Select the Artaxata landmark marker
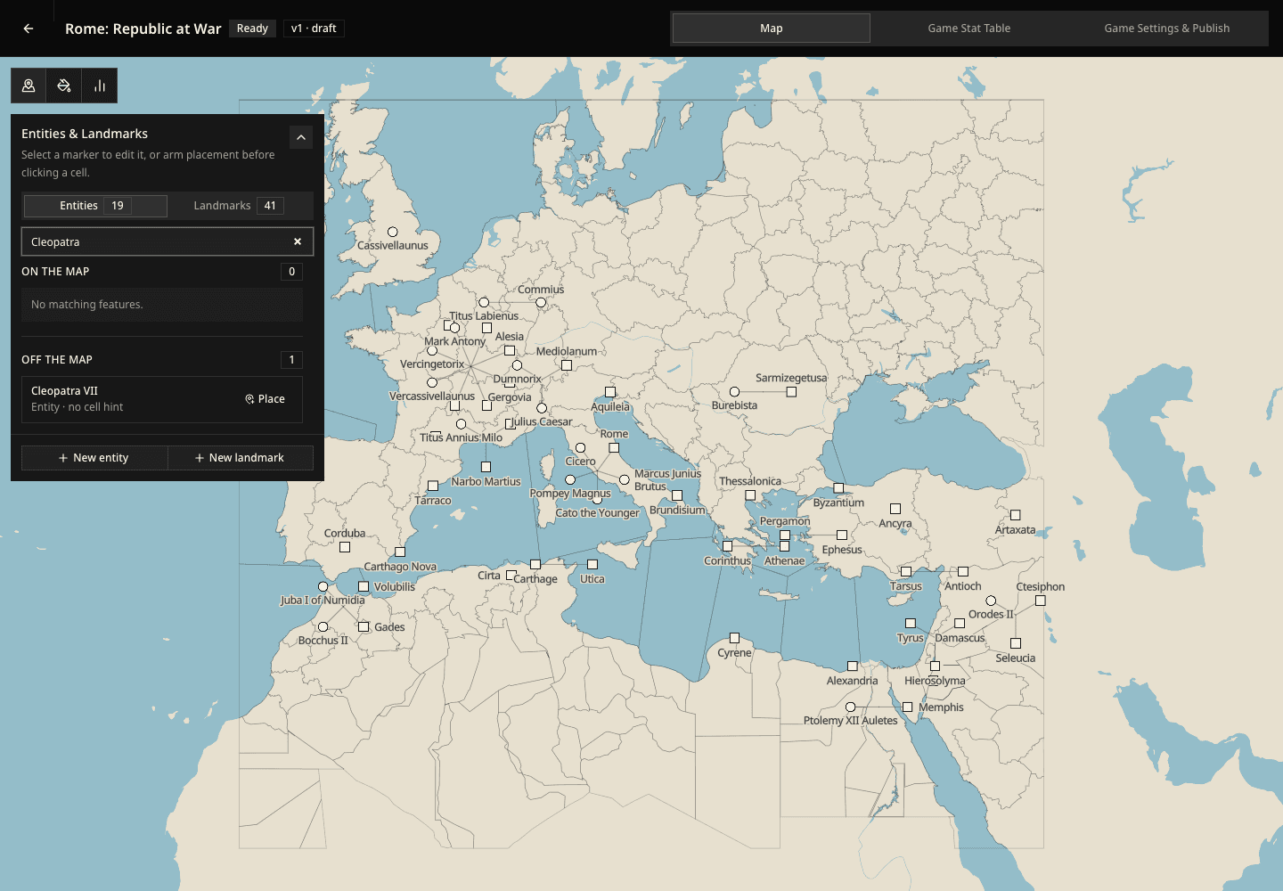1283x891 pixels. pos(1015,515)
